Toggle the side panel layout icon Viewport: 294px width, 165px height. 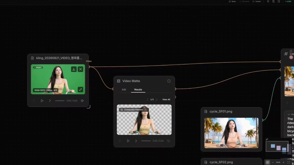[x=279, y=1]
